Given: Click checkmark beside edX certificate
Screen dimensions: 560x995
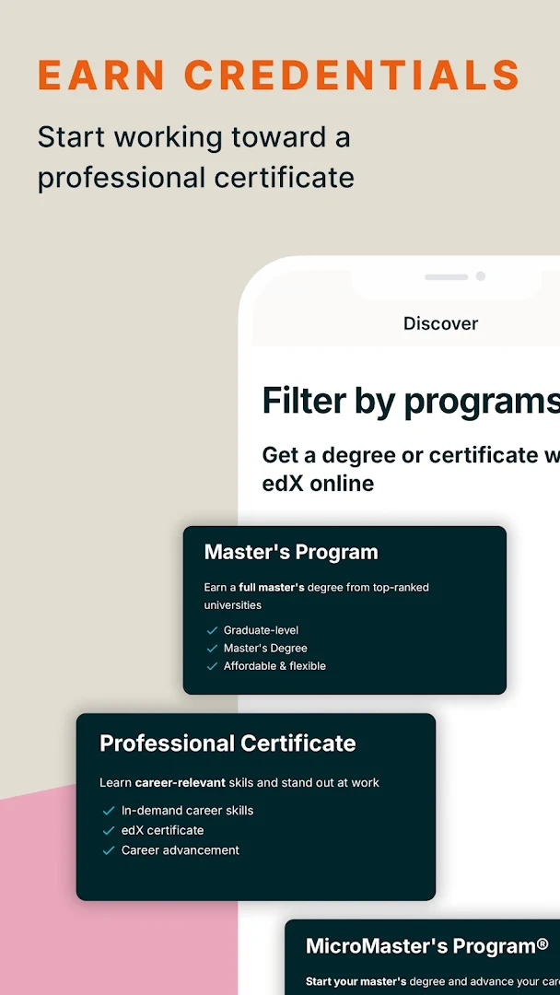Looking at the screenshot, I should pos(109,830).
